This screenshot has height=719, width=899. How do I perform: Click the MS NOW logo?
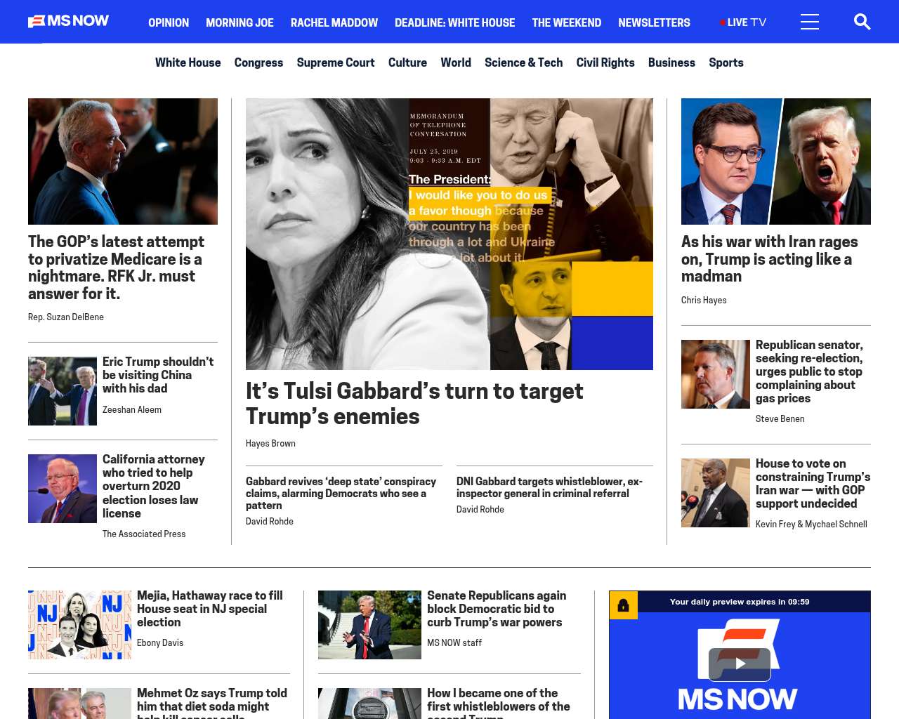point(68,21)
